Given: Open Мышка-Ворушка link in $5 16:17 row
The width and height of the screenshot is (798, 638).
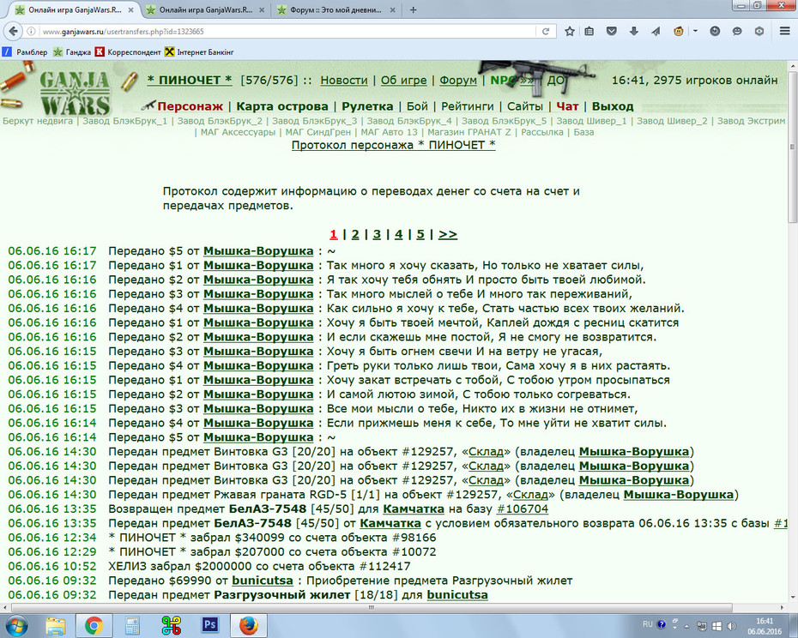Looking at the screenshot, I should click(258, 250).
